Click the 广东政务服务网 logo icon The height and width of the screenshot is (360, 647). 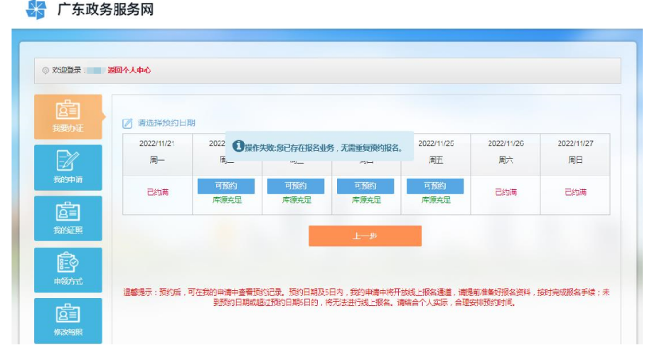tap(36, 10)
